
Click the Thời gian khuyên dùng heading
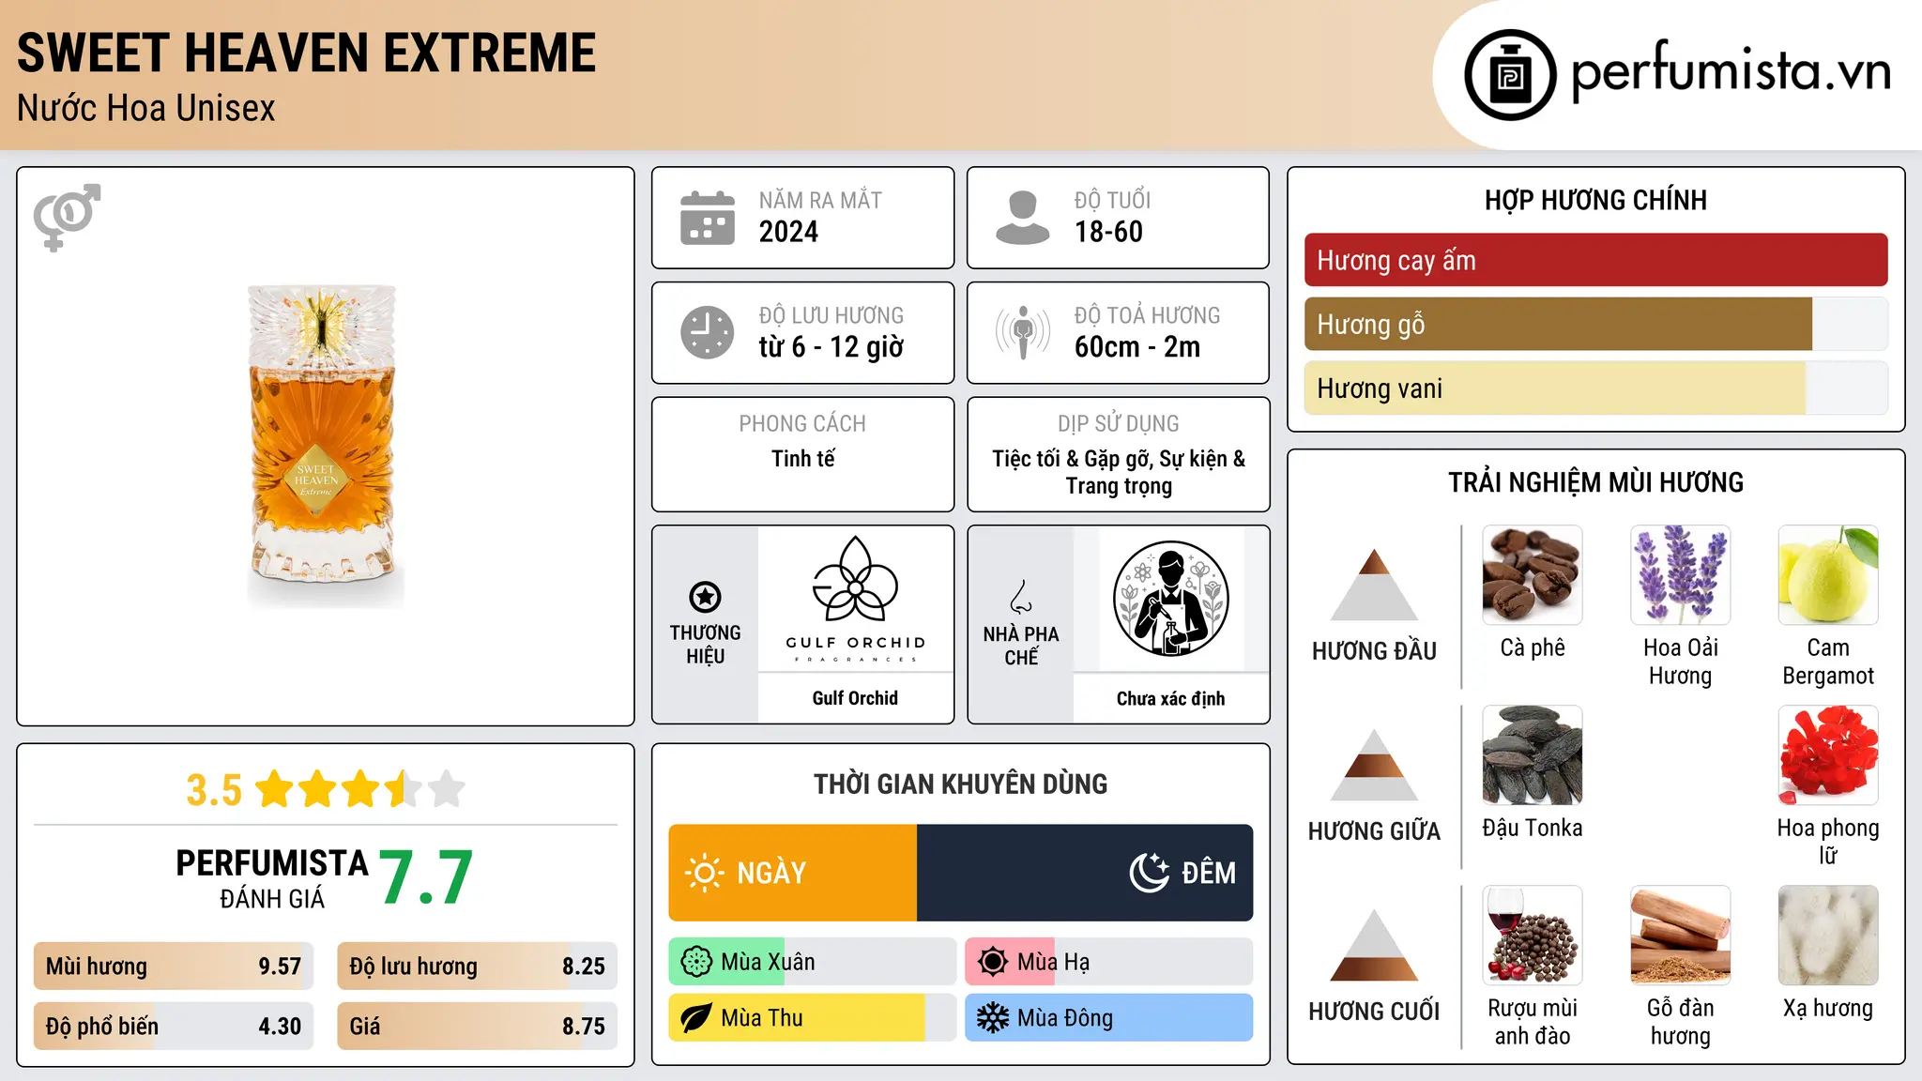960,784
